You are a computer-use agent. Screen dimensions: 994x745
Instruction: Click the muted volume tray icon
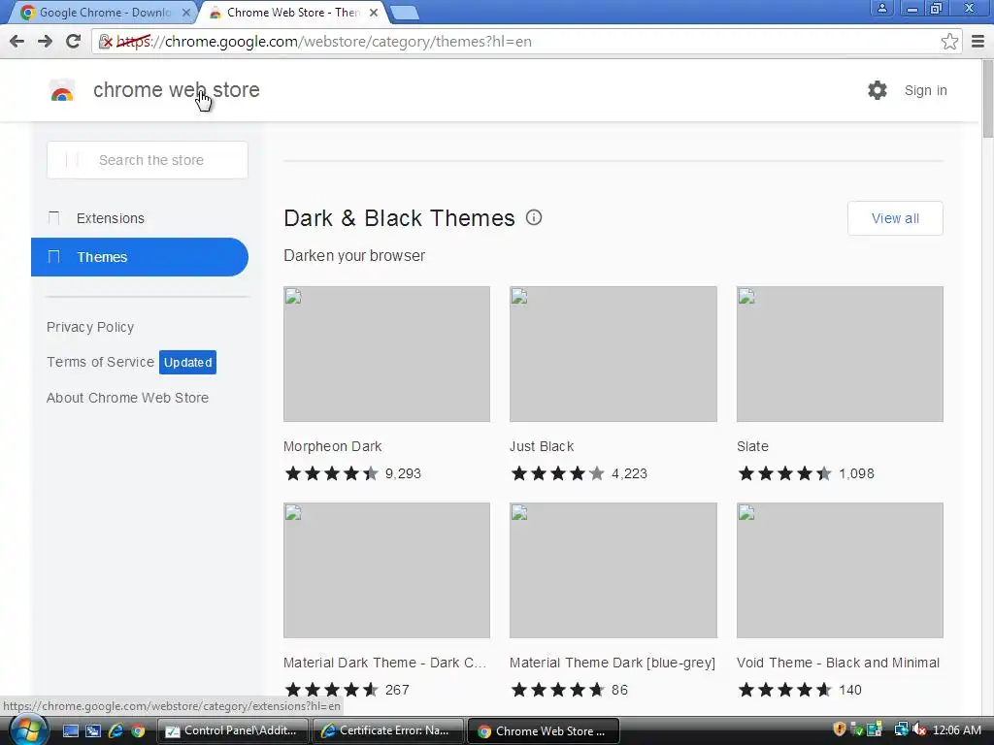pos(918,729)
